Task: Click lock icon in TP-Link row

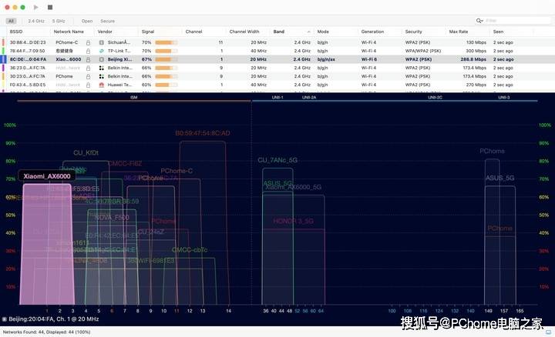Action: tap(88, 51)
